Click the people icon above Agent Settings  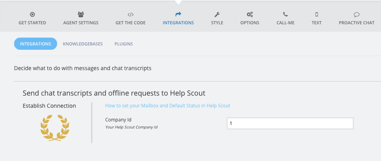coord(81,14)
